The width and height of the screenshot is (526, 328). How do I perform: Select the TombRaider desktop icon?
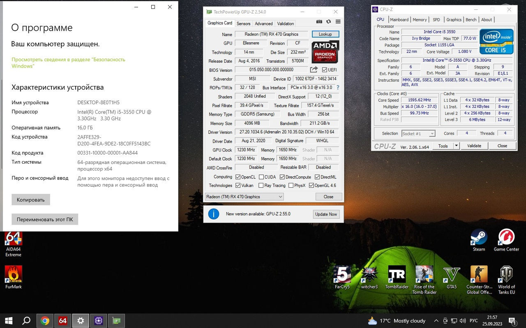pyautogui.click(x=397, y=278)
